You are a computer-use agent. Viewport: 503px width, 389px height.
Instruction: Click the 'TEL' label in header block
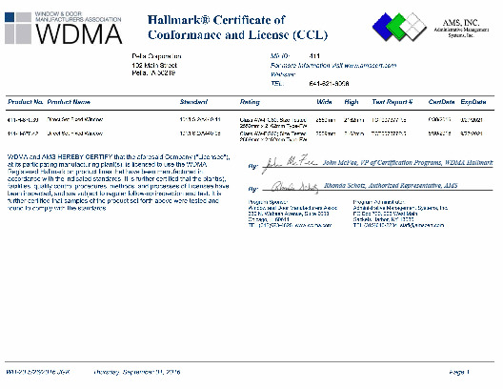coord(277,84)
